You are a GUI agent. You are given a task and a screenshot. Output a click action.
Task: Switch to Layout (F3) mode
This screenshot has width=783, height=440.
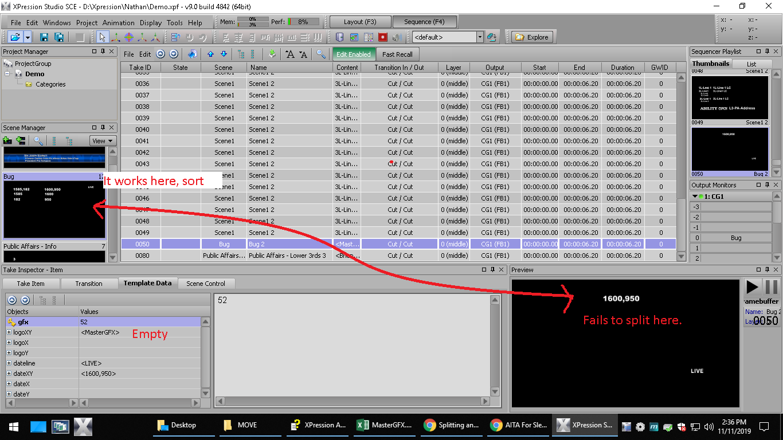(x=360, y=22)
